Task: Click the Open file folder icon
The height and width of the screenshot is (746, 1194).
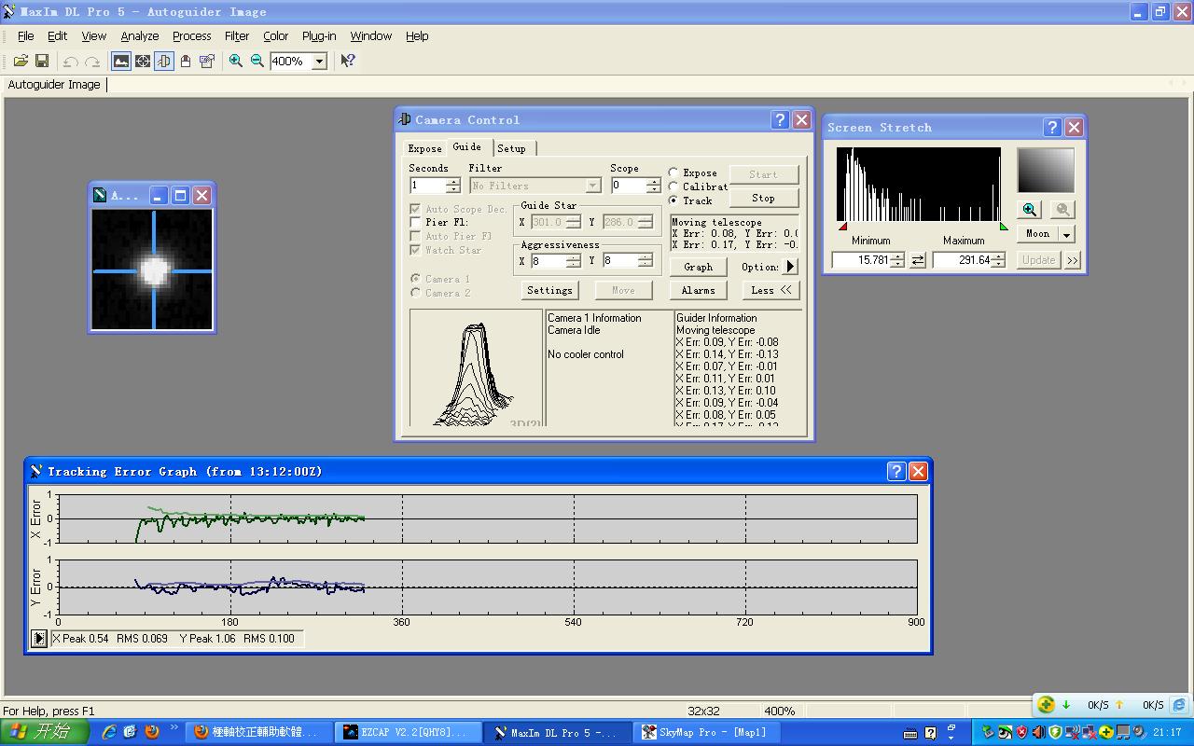Action: (x=21, y=61)
